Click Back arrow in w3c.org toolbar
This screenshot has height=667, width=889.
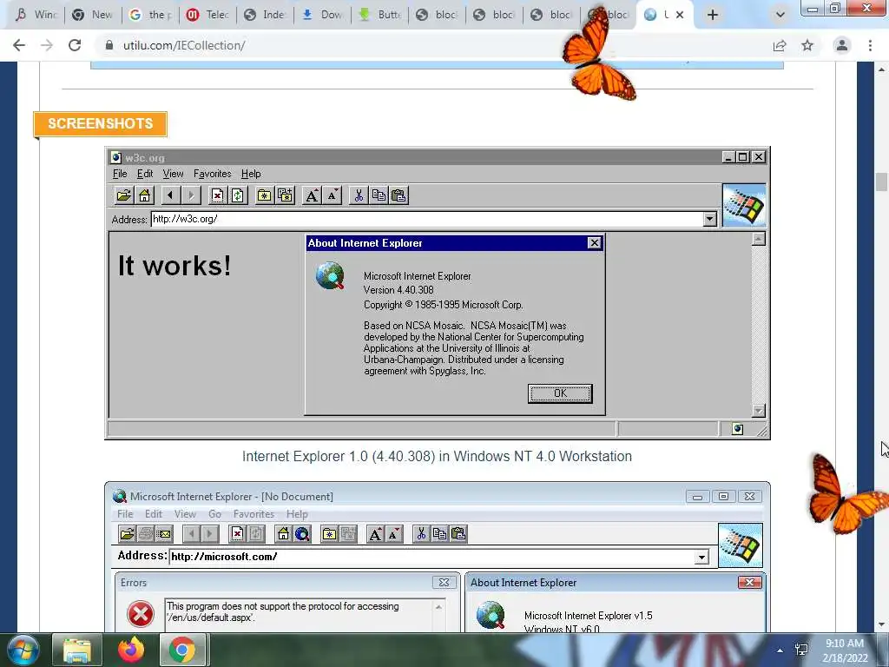pyautogui.click(x=170, y=195)
